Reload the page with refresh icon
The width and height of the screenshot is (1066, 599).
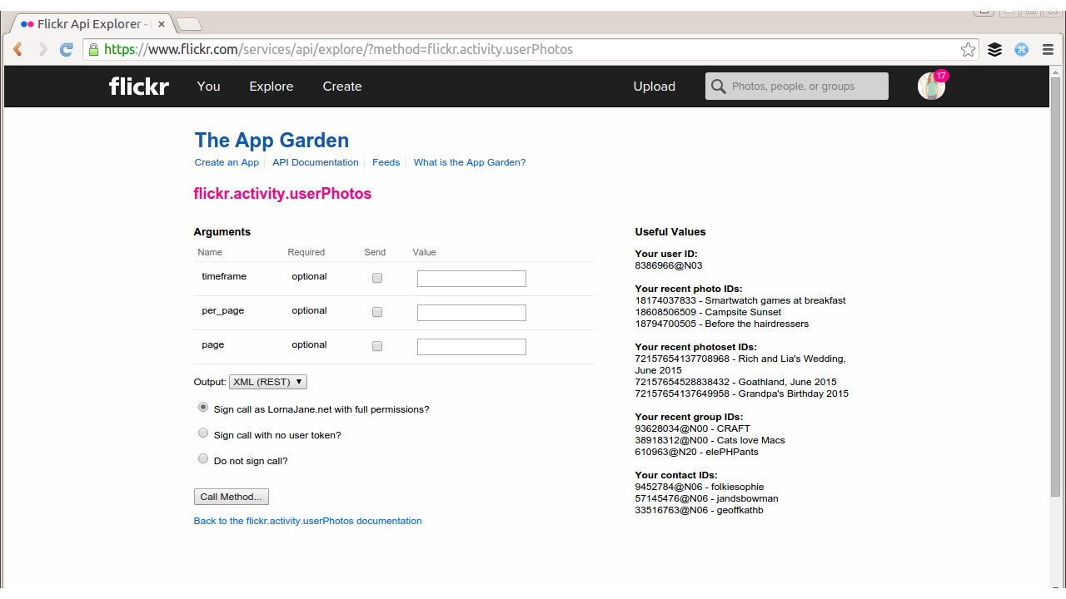(67, 50)
